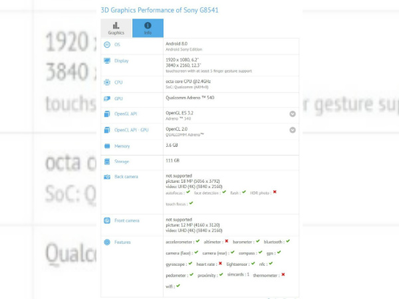This screenshot has height=299, width=399.
Task: Click the autofocus check mark
Action: coord(188,192)
